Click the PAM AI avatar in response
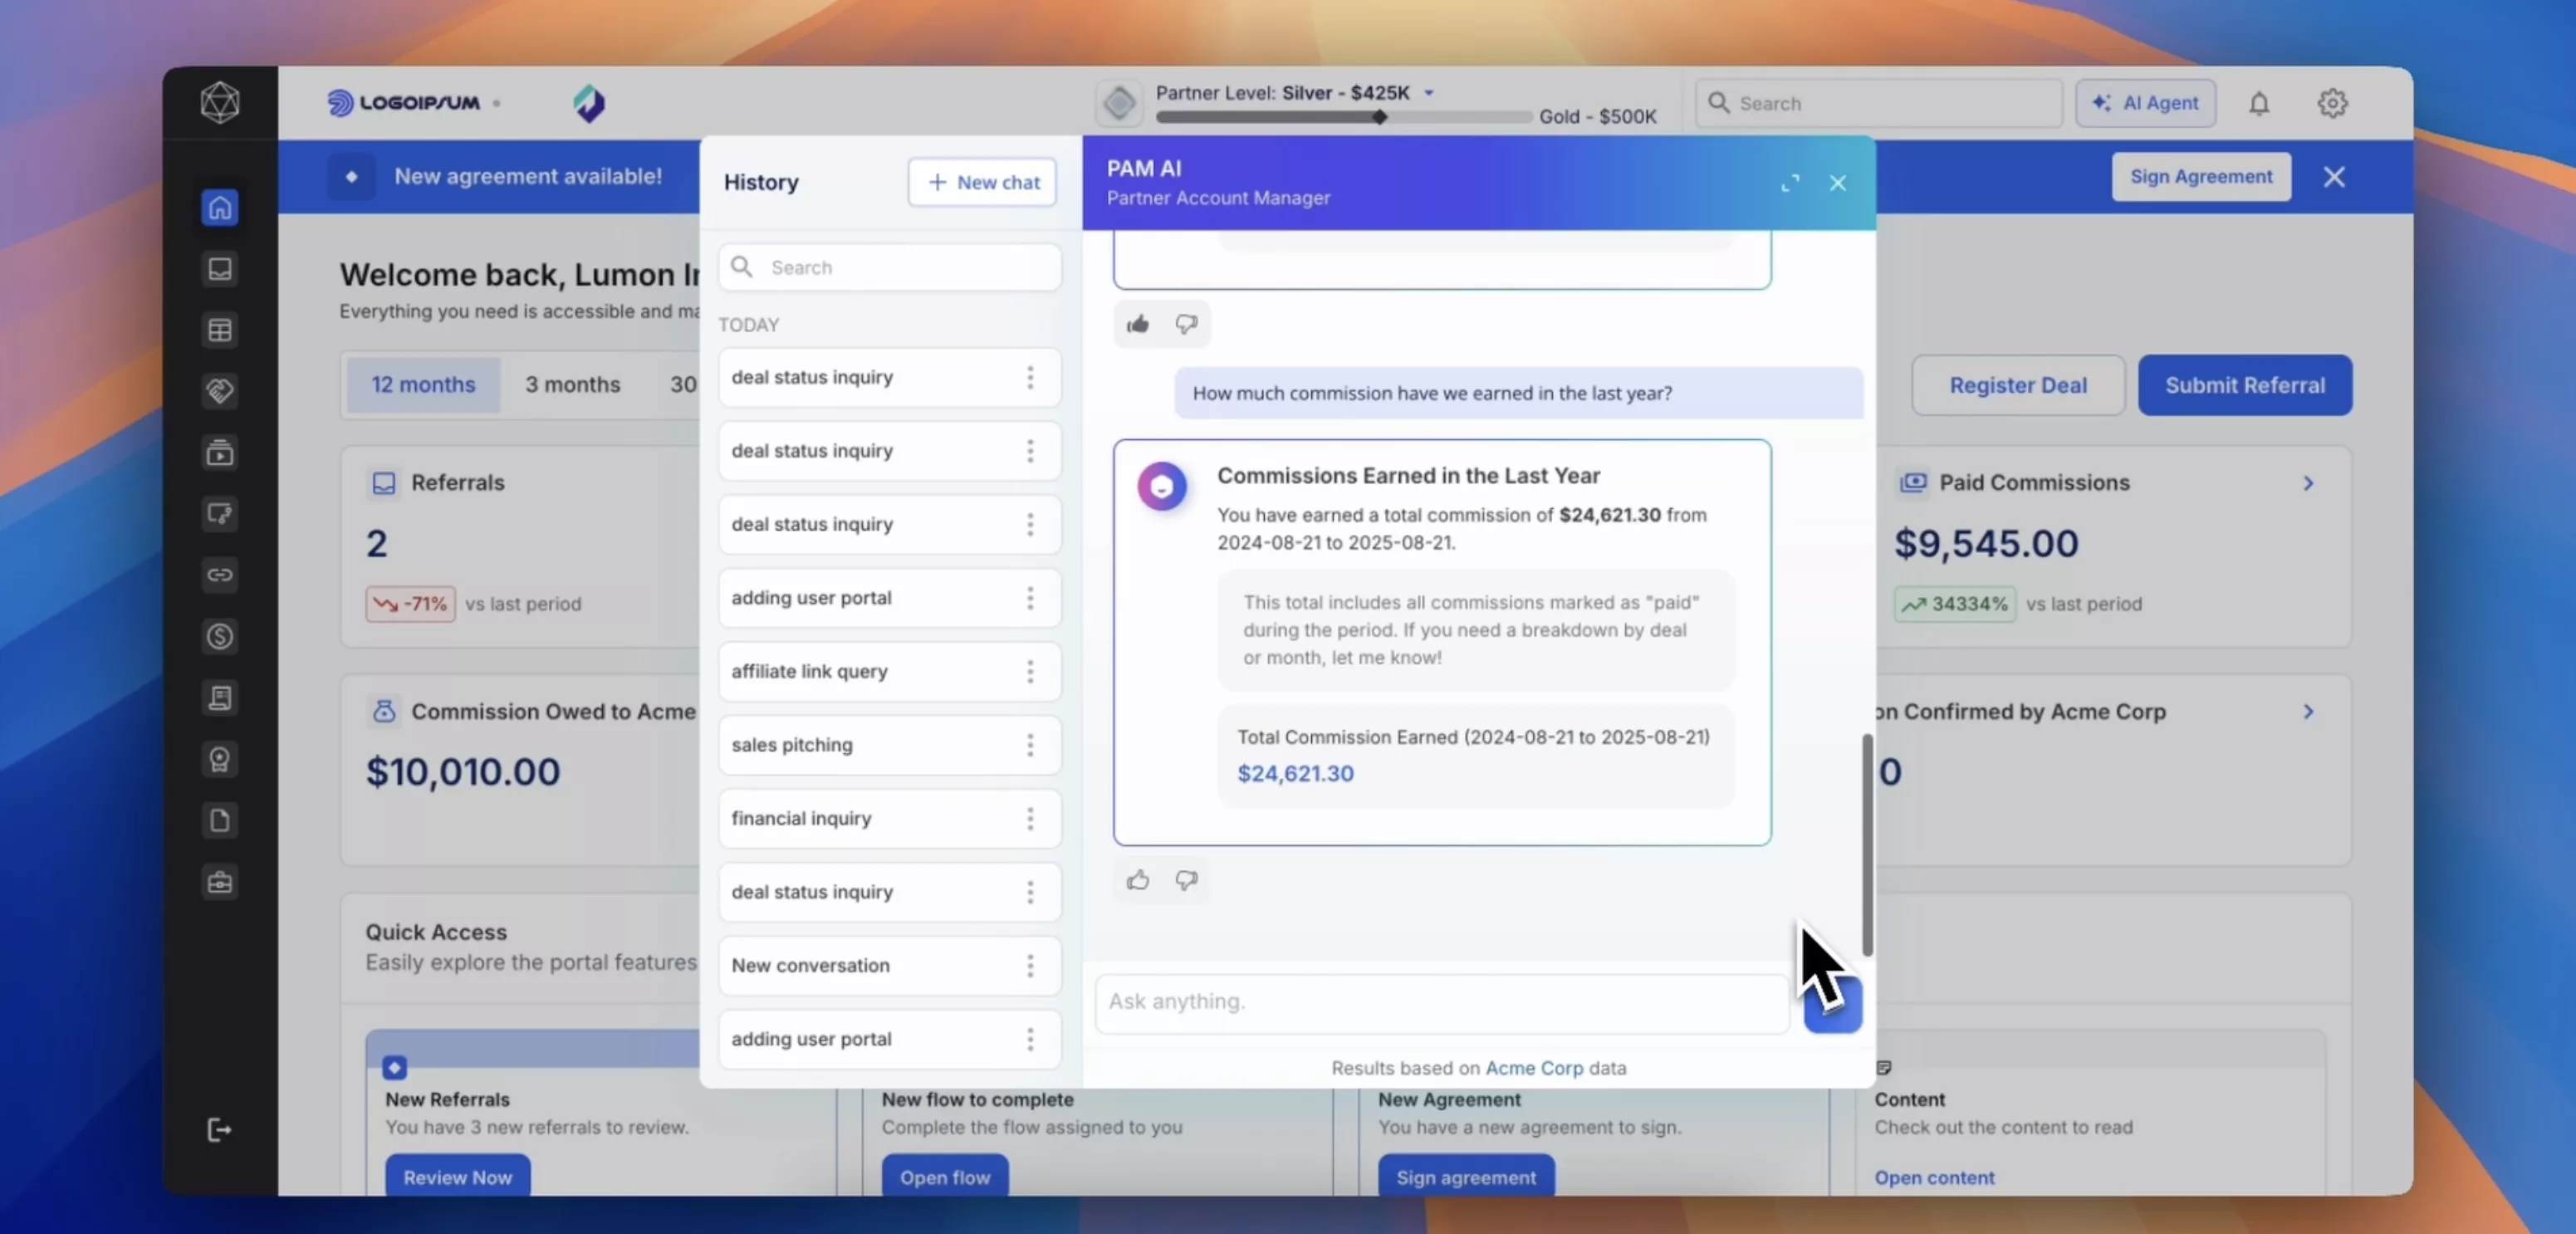The image size is (2576, 1234). 1162,487
